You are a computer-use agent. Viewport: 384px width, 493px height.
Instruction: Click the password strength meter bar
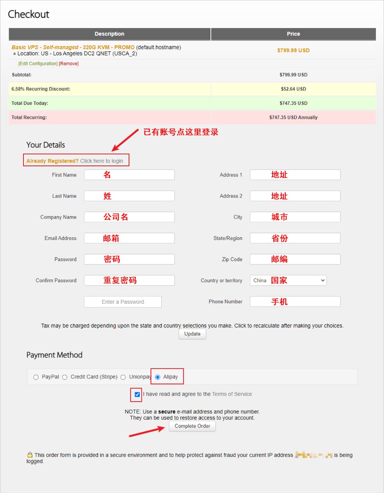pyautogui.click(x=122, y=302)
